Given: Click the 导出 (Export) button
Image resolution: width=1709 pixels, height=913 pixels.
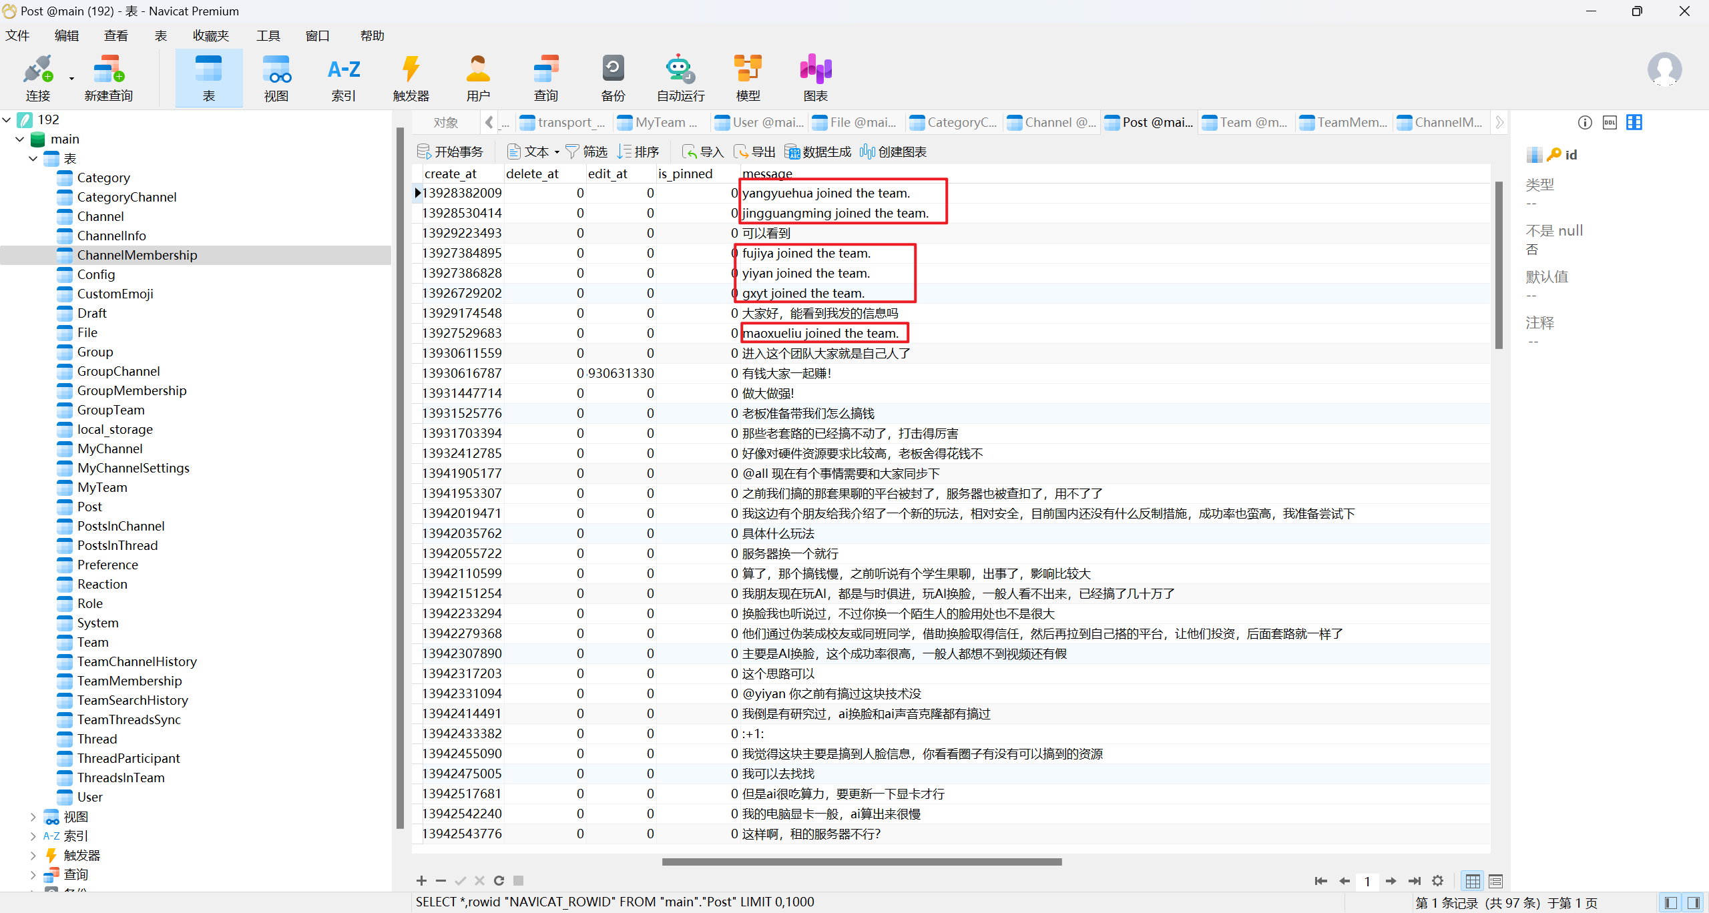Looking at the screenshot, I should [x=755, y=151].
